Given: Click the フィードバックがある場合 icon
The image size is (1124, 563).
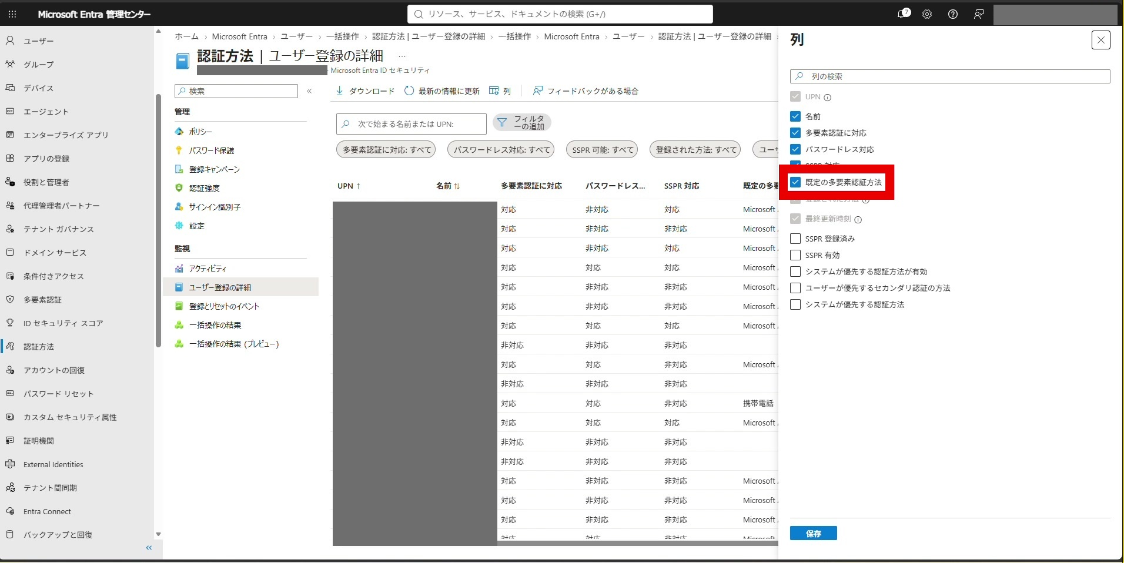Looking at the screenshot, I should (537, 91).
